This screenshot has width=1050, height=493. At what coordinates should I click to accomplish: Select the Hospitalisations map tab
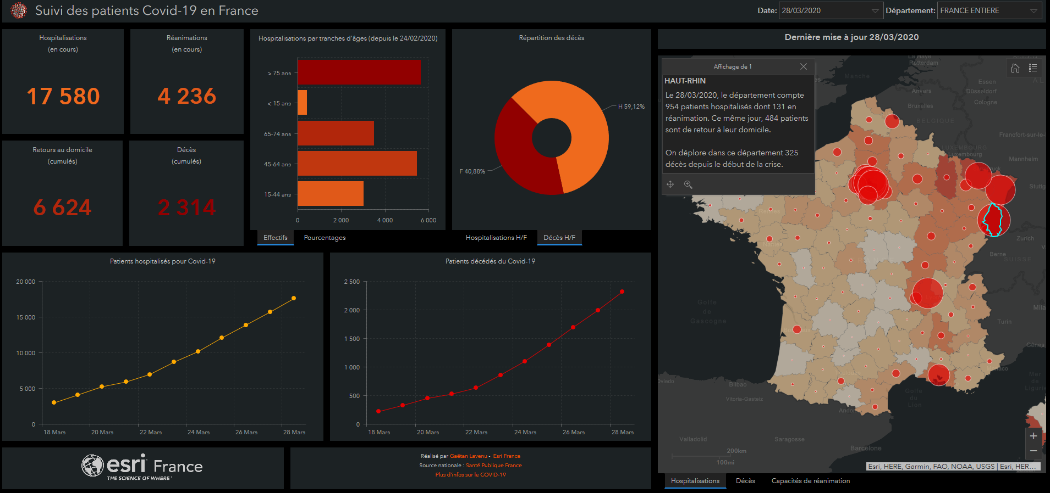[695, 481]
